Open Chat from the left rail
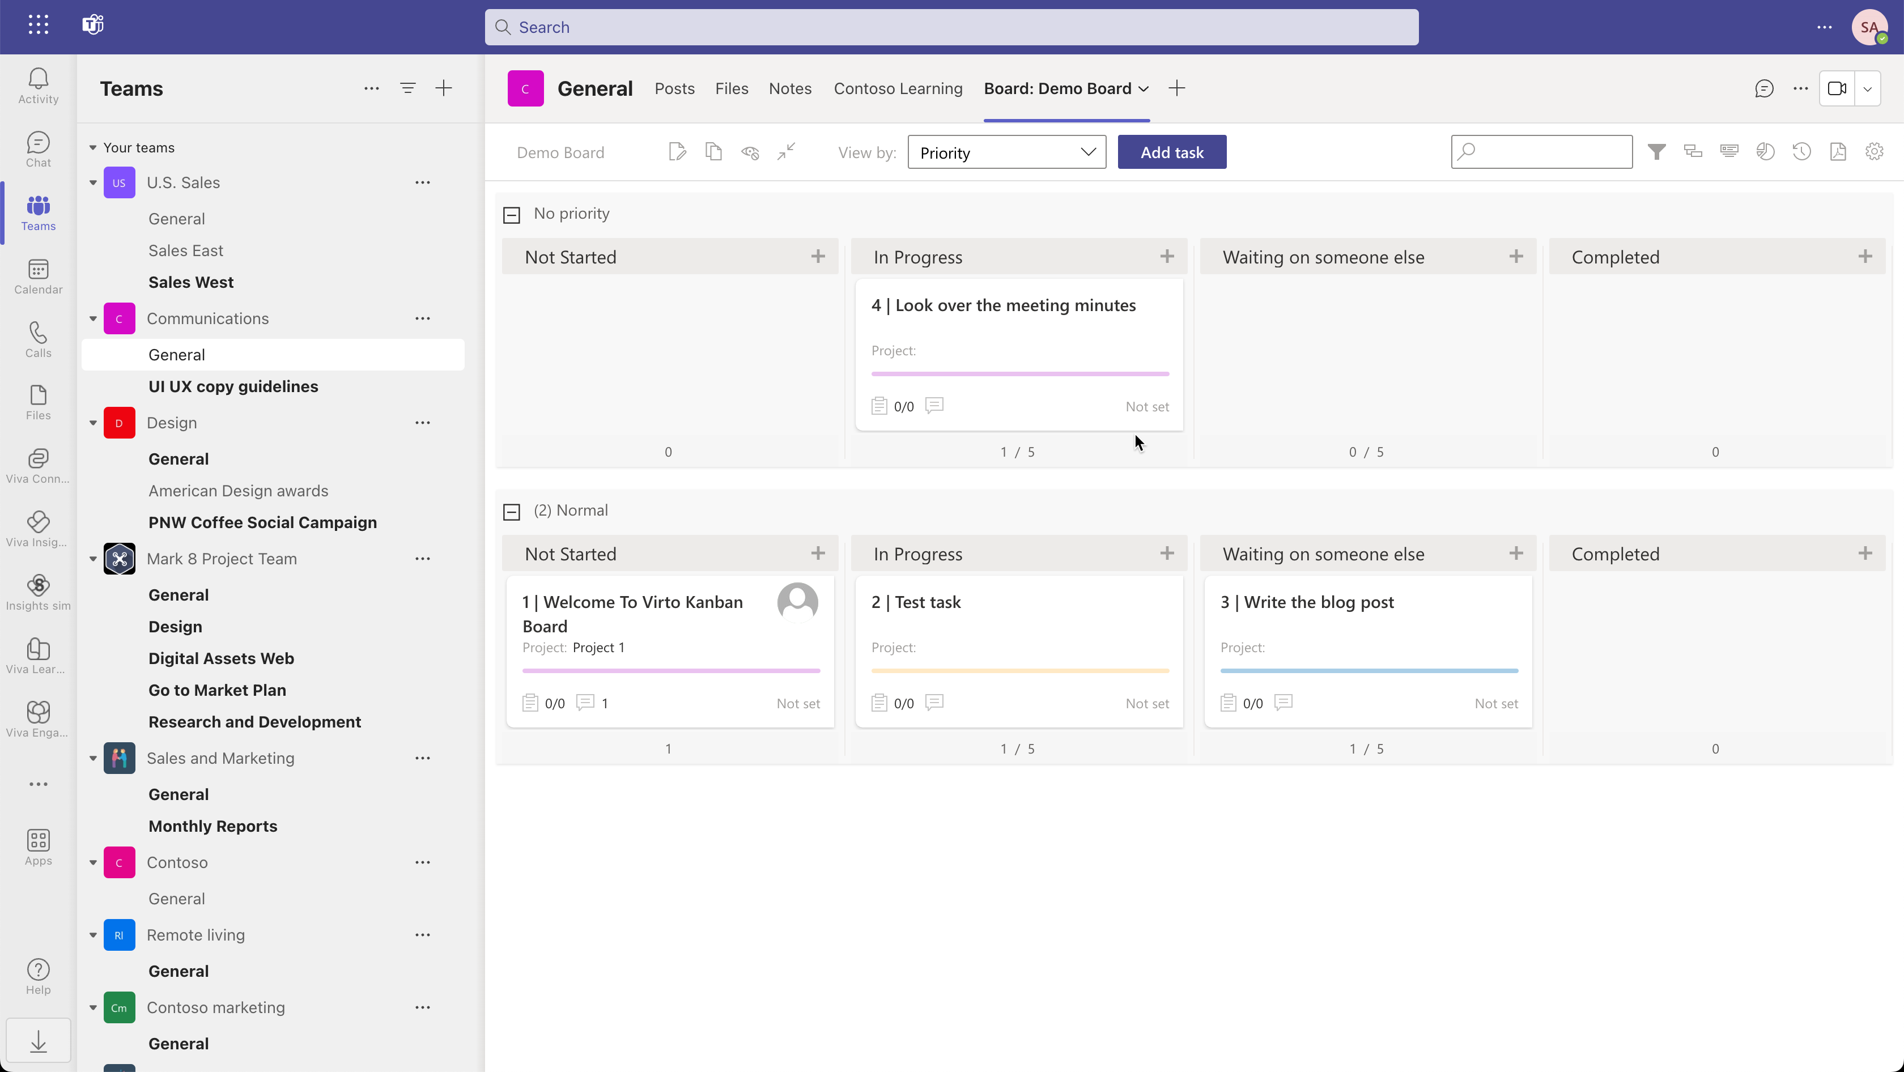The image size is (1904, 1072). [x=38, y=149]
